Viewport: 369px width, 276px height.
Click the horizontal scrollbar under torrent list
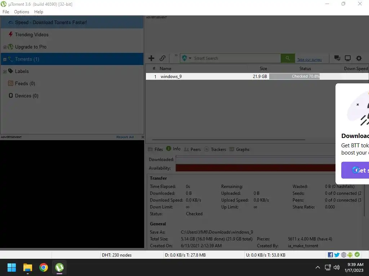(x=229, y=140)
